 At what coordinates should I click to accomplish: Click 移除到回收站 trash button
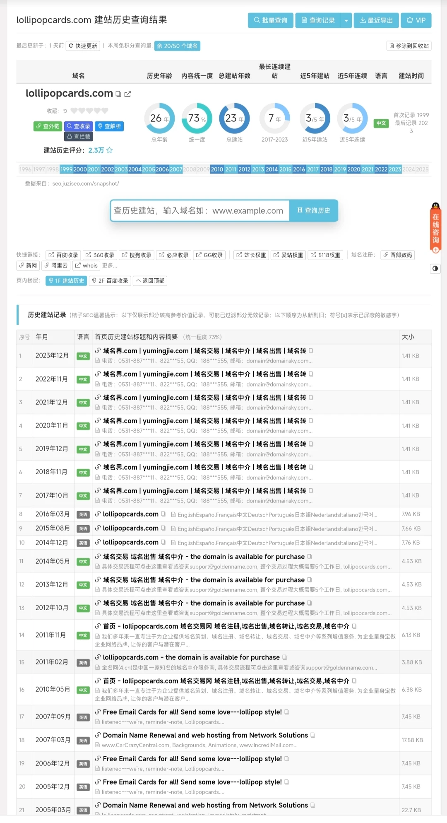409,46
